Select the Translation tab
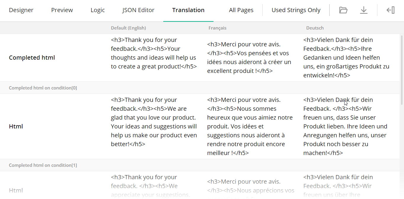This screenshot has height=199, width=404. (x=188, y=10)
